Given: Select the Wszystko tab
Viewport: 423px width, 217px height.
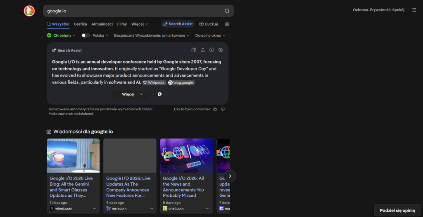Looking at the screenshot, I should 58,24.
